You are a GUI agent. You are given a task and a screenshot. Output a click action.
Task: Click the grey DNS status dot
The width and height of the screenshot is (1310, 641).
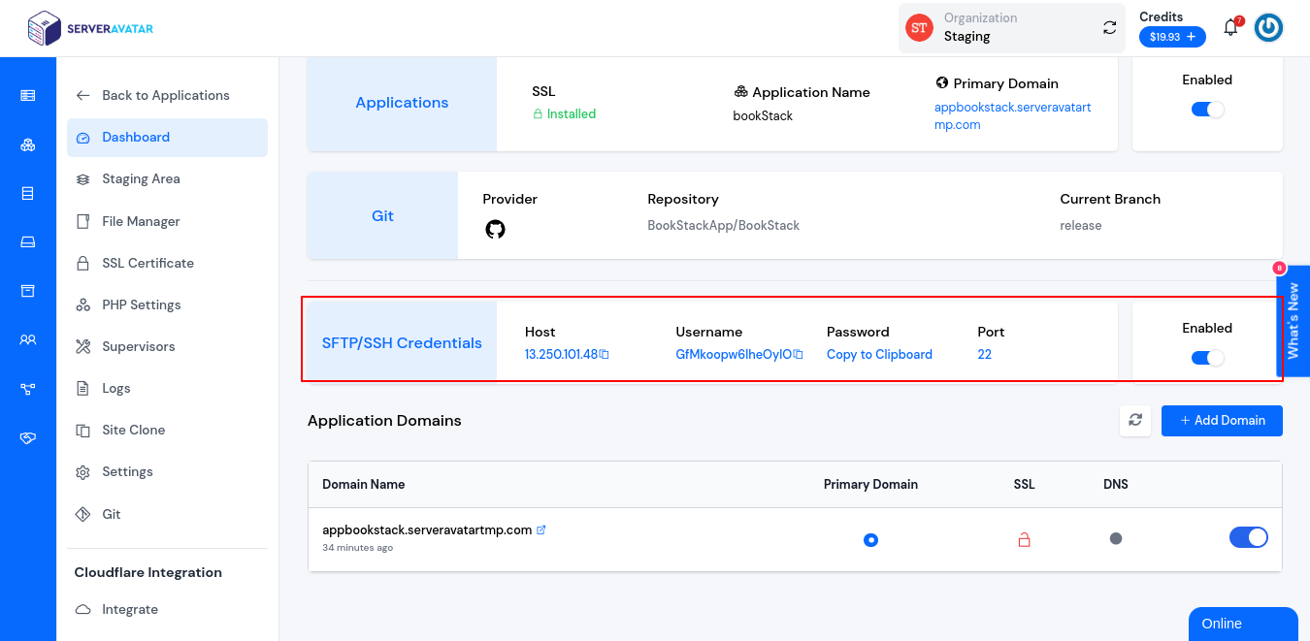click(1116, 538)
